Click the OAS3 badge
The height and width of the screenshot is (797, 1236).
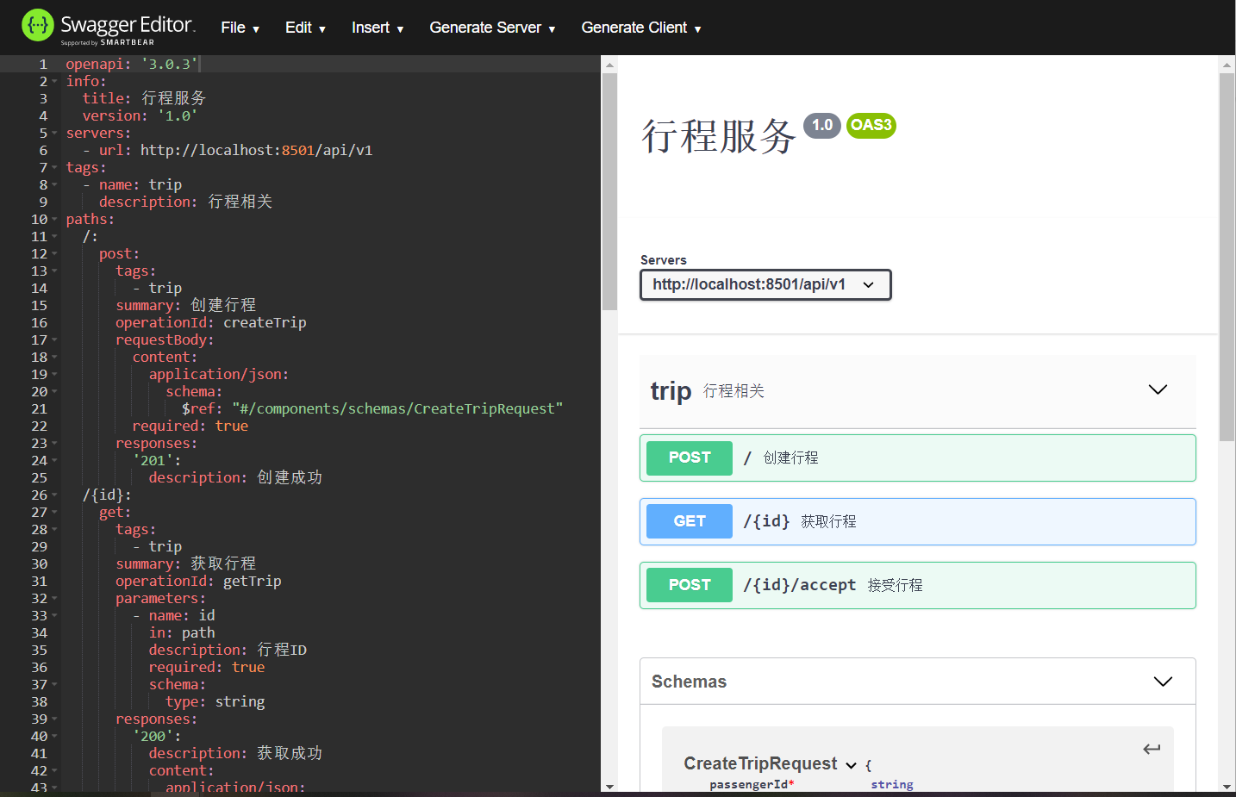871,126
